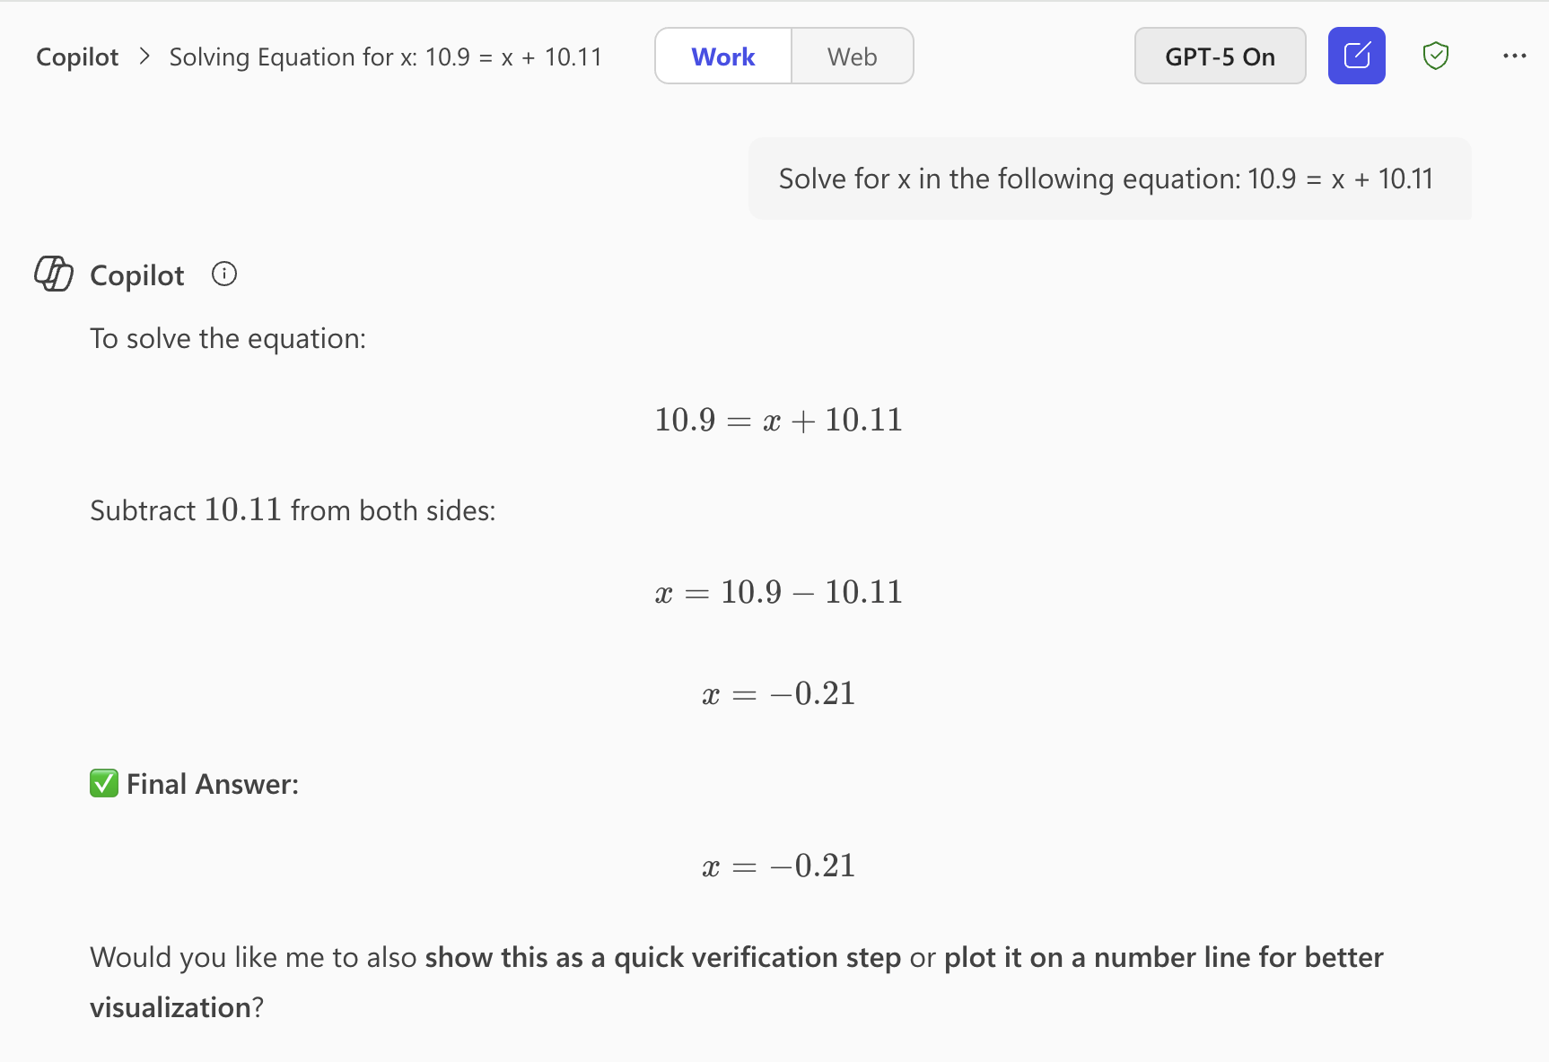This screenshot has height=1062, width=1549.
Task: Switch the conversation toggle to Web
Action: point(851,56)
